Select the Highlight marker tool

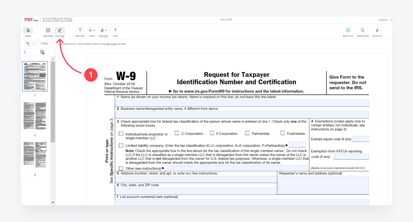[x=102, y=30]
